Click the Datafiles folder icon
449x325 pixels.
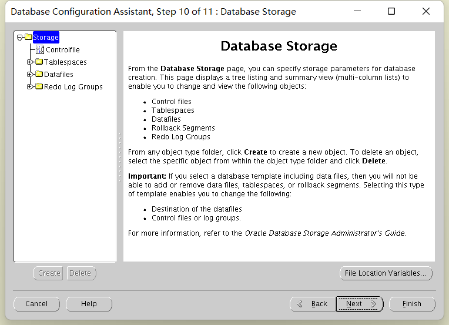point(39,74)
